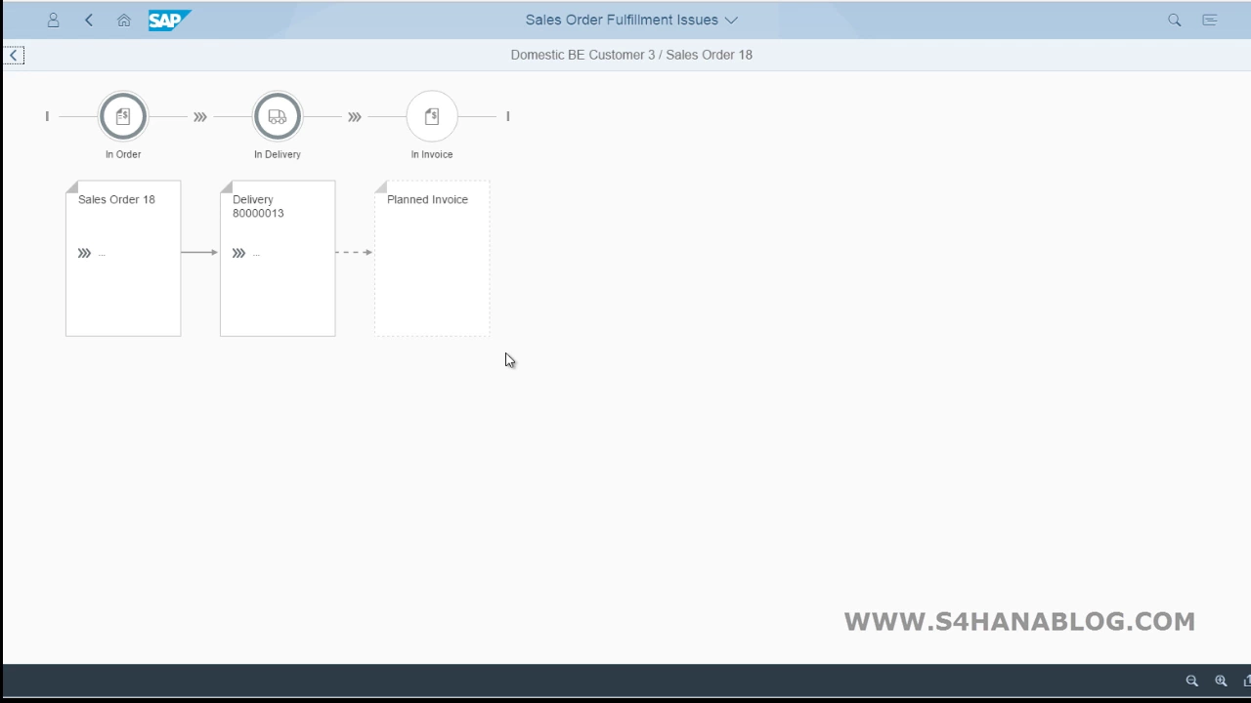Open the Fiori home page icon
The height and width of the screenshot is (703, 1251).
[124, 20]
